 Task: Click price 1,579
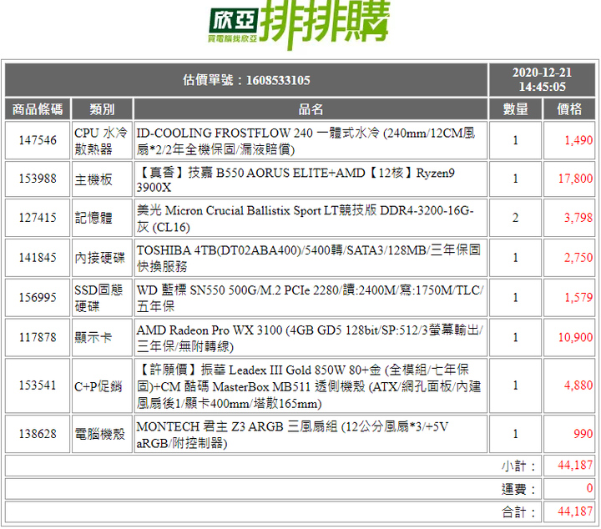tap(578, 297)
